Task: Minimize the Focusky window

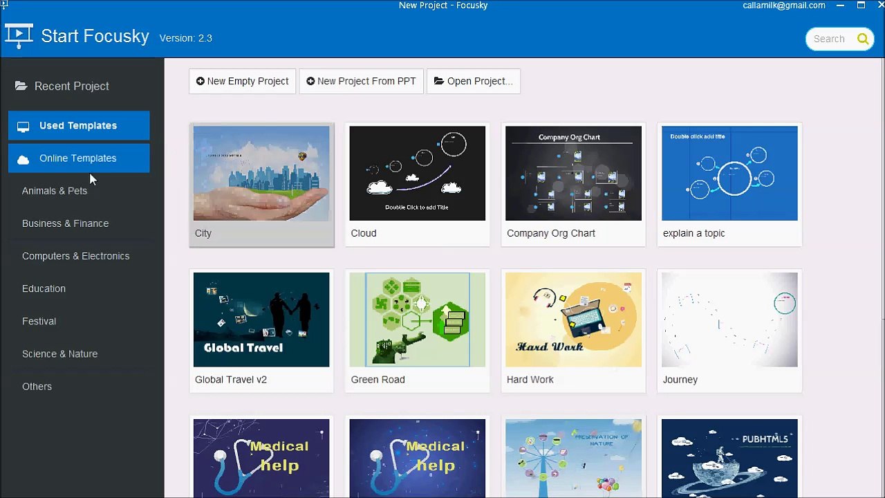Action: (840, 6)
